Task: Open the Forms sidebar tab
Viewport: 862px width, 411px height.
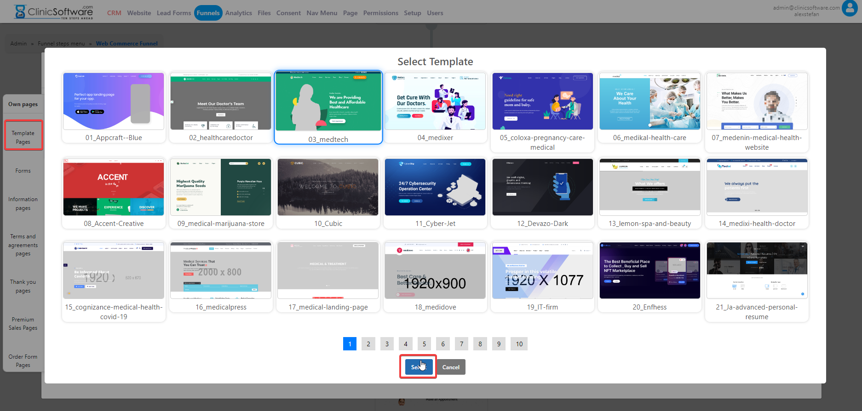Action: pyautogui.click(x=23, y=171)
